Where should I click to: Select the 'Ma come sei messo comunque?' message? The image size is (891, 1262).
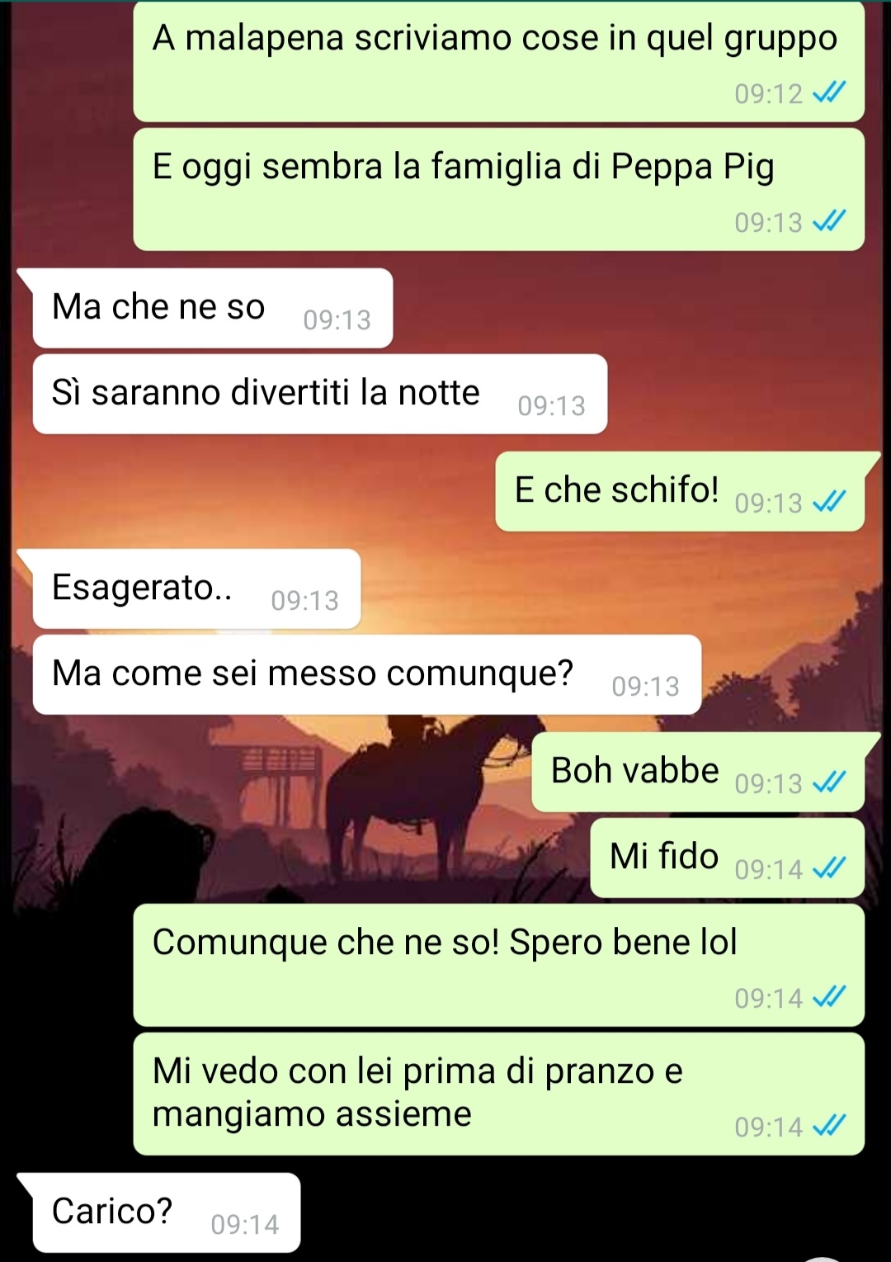click(x=367, y=674)
